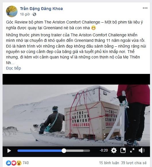Switch video to picture-in-picture mode
This screenshot has width=152, height=167.
(123, 150)
